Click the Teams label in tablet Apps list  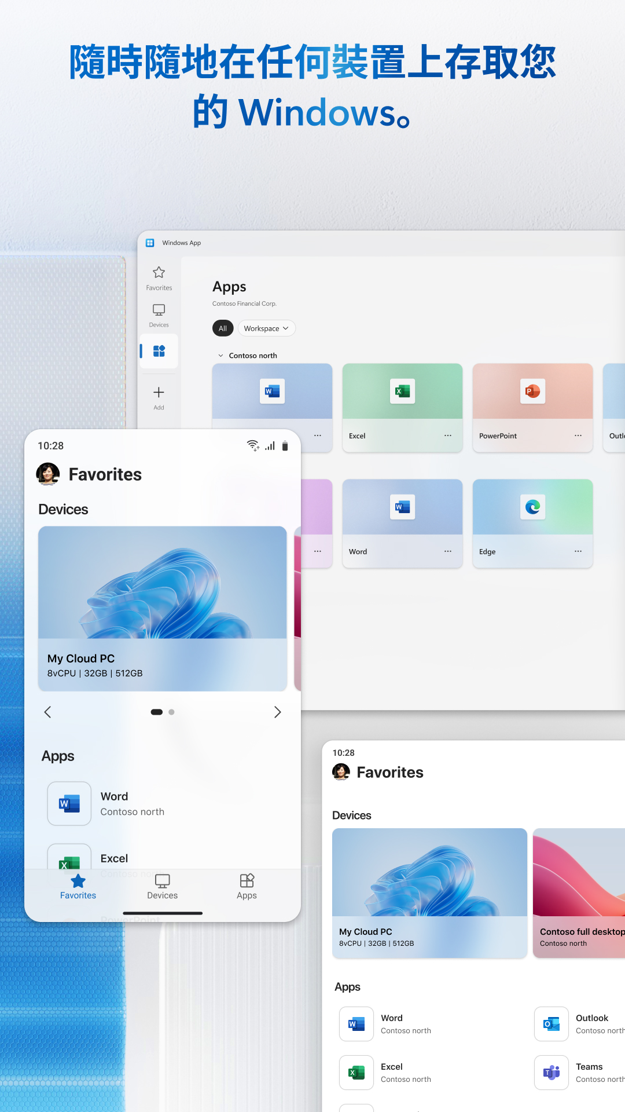pos(589,1067)
